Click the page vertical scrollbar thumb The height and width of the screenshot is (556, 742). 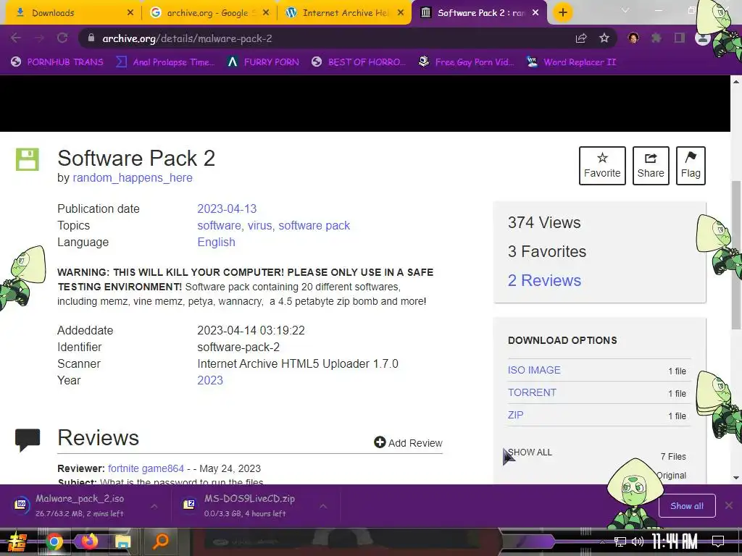click(736, 256)
